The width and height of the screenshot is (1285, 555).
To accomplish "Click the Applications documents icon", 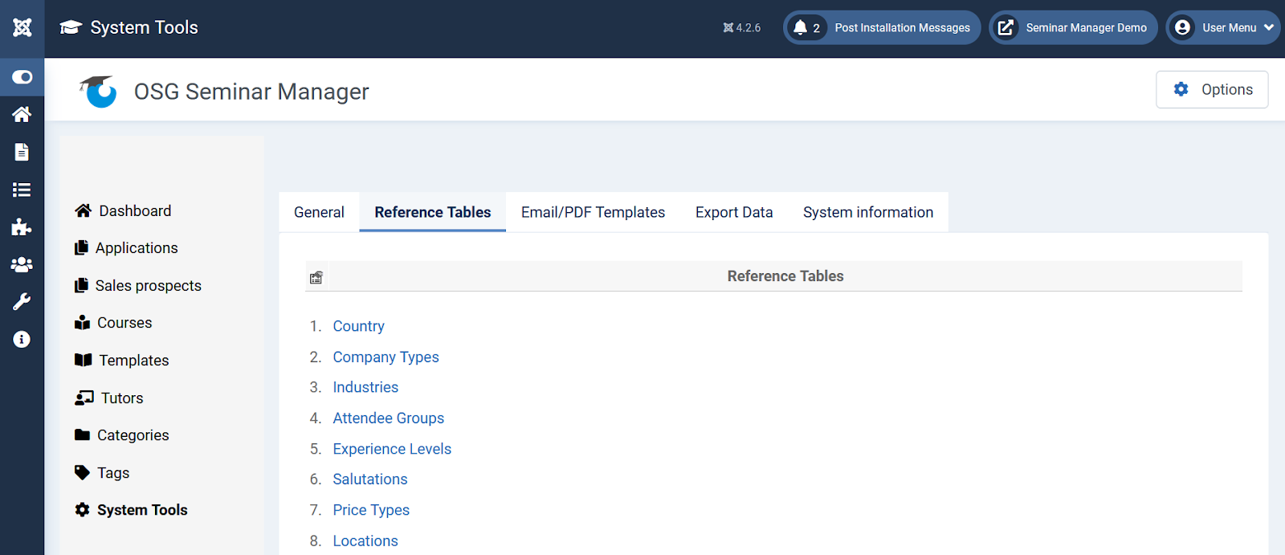I will 81,247.
